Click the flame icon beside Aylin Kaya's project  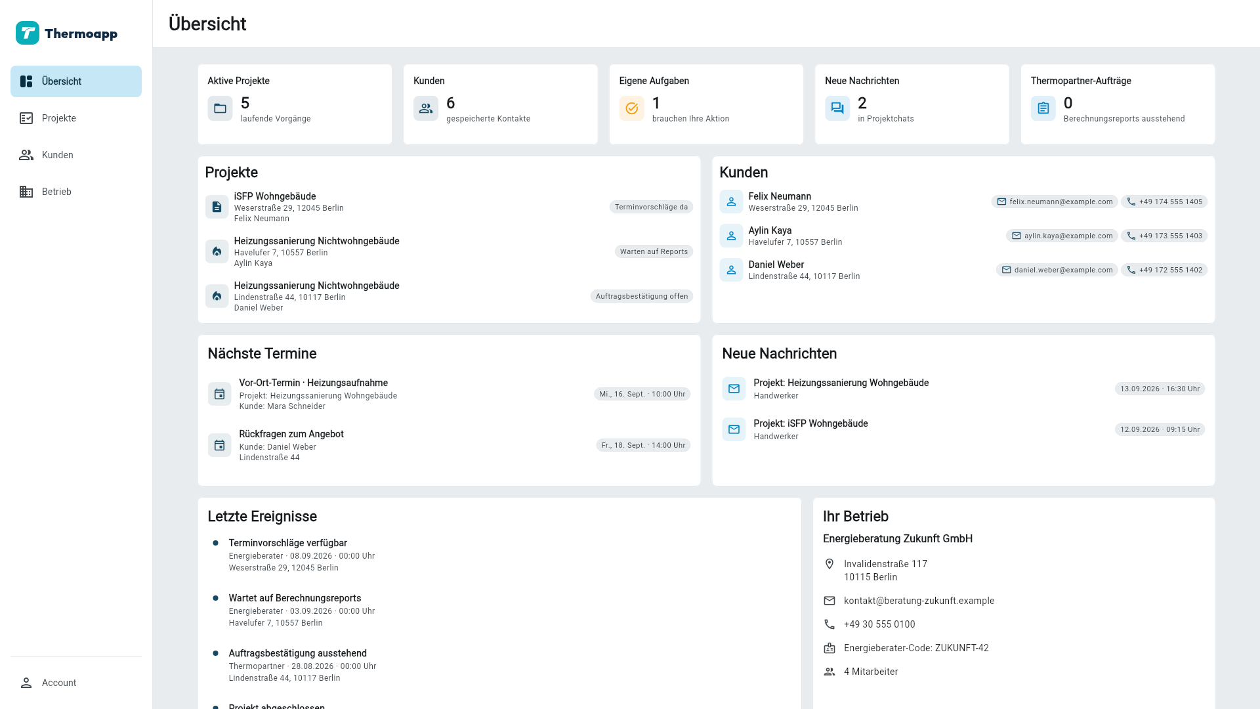coord(217,251)
